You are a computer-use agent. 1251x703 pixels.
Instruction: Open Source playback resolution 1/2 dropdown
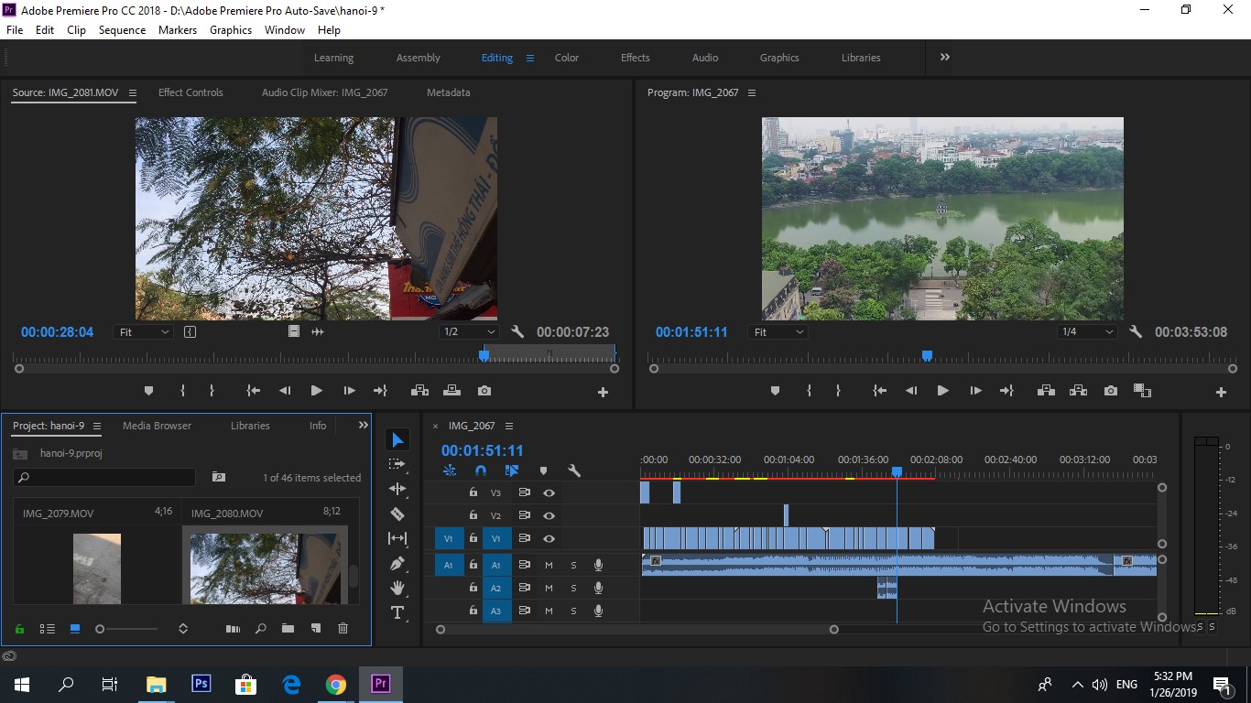pos(468,331)
